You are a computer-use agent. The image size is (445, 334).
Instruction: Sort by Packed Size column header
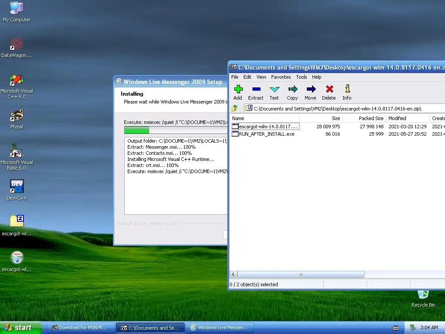click(364, 118)
